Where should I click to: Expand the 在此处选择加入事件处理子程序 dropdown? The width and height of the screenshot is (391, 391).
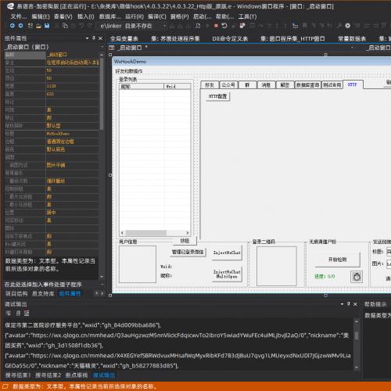[x=102, y=285]
